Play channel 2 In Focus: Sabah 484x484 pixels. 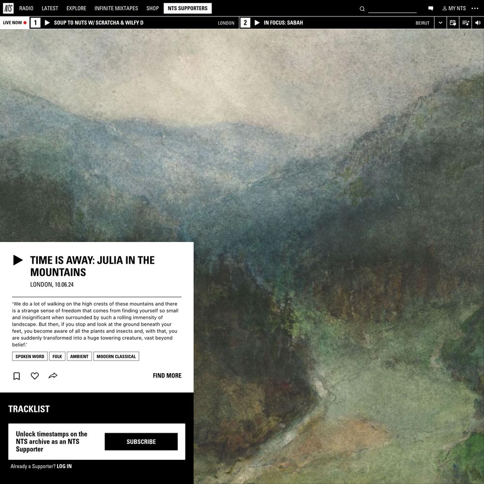pos(257,23)
